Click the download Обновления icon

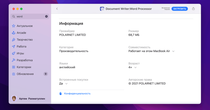pyautogui.click(x=14, y=74)
